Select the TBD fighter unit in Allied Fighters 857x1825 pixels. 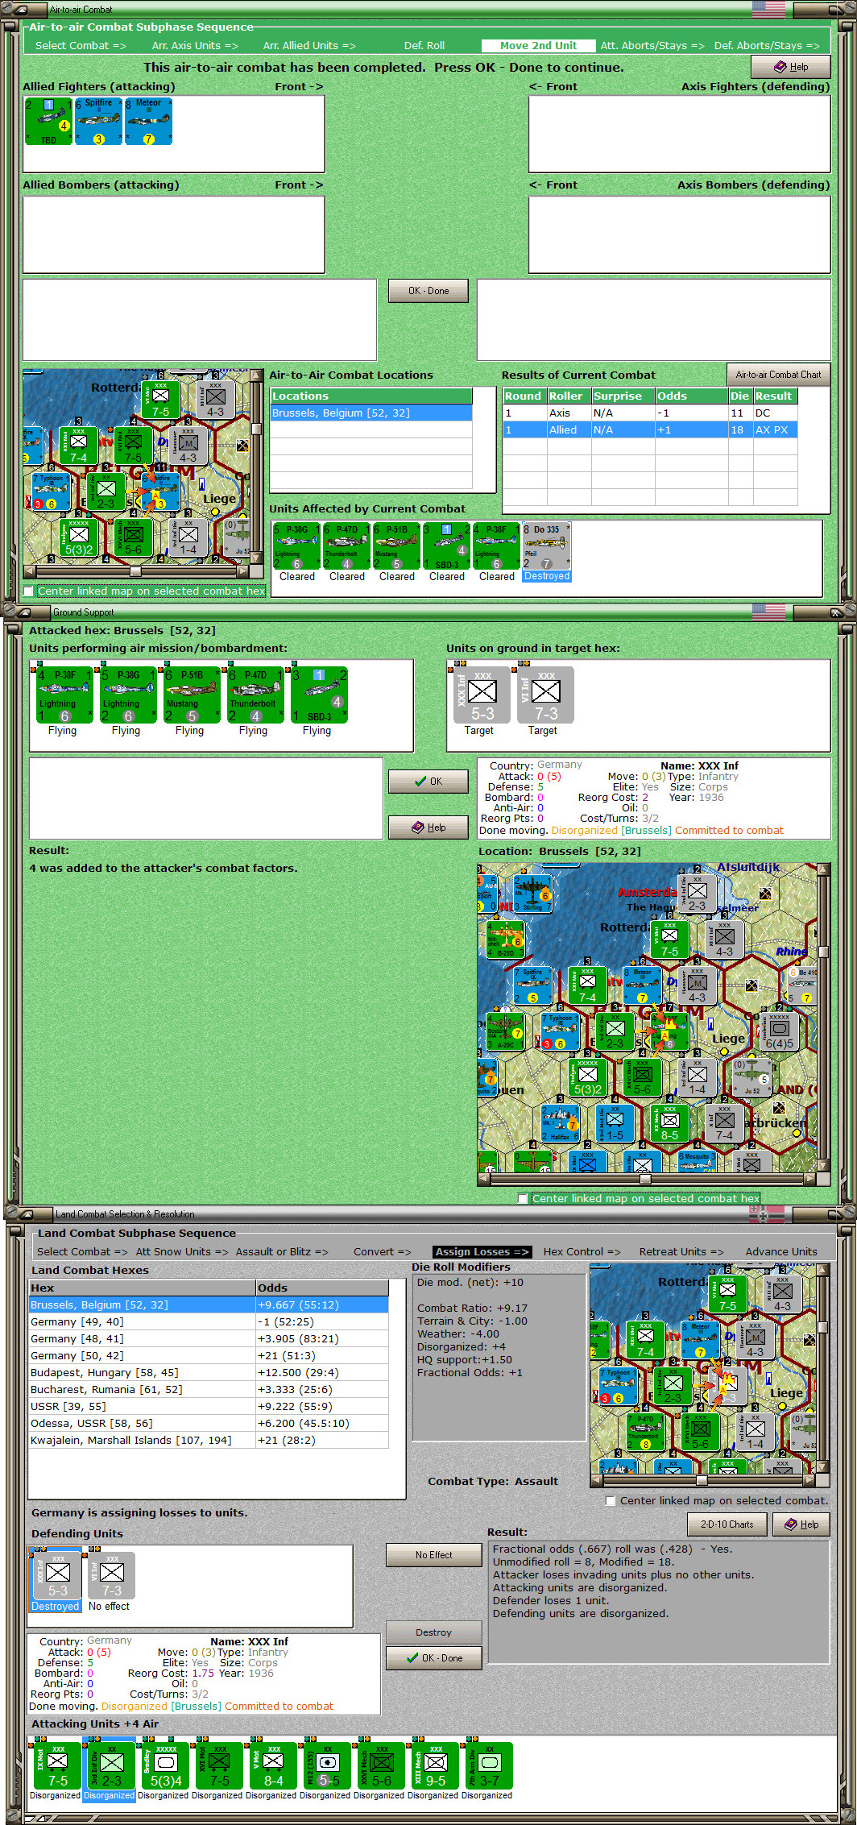(48, 122)
